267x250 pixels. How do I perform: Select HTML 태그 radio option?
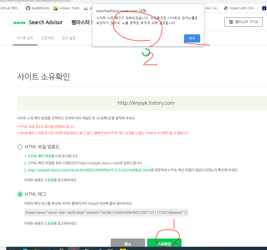coord(20,194)
